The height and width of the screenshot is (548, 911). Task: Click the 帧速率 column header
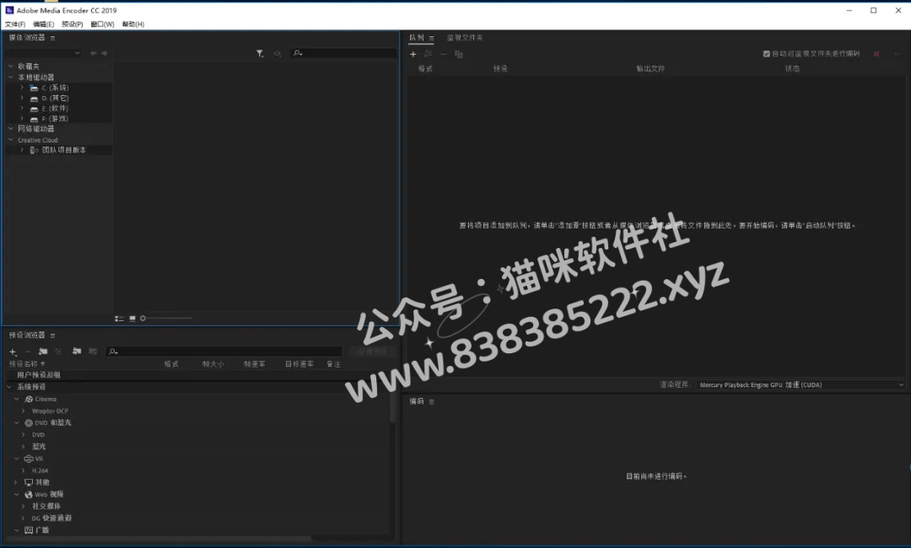tap(255, 364)
